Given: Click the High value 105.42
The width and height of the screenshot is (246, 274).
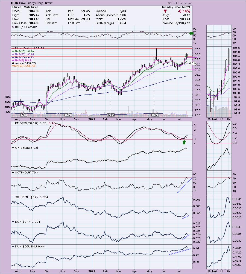Looking at the screenshot, I should pyautogui.click(x=34, y=15).
